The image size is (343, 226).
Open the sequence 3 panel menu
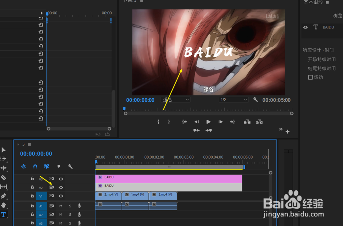(29, 145)
